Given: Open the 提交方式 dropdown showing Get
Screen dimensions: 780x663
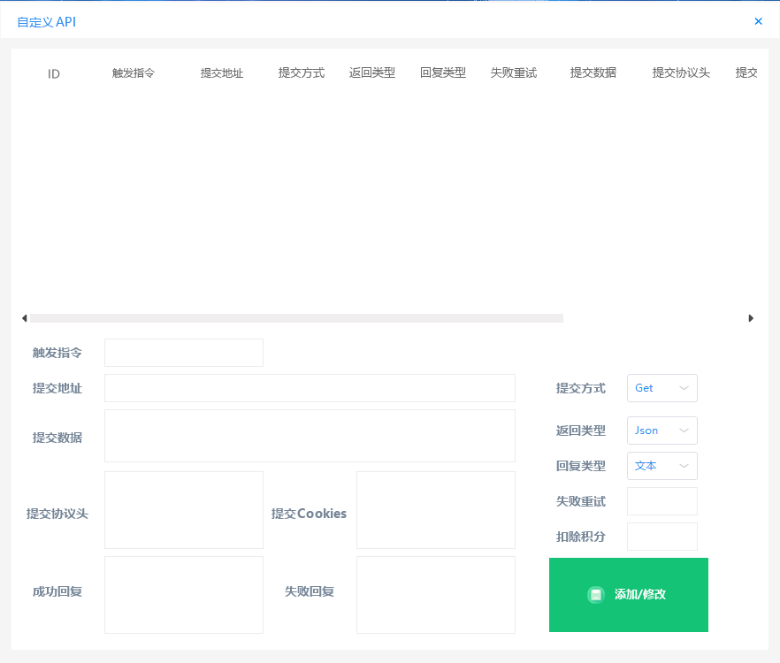Looking at the screenshot, I should 661,387.
